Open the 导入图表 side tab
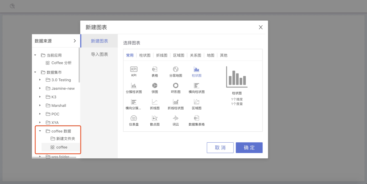This screenshot has height=184, width=367. (x=99, y=54)
